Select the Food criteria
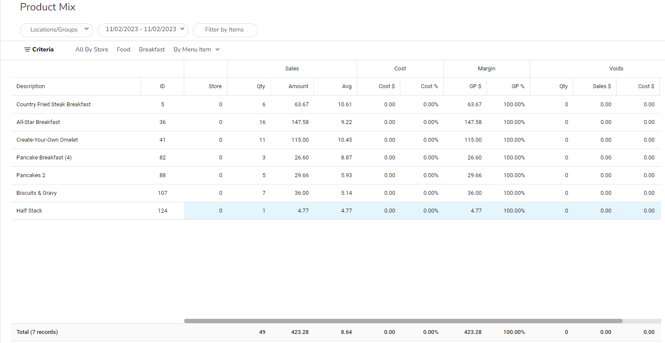This screenshot has width=665, height=343. (124, 50)
